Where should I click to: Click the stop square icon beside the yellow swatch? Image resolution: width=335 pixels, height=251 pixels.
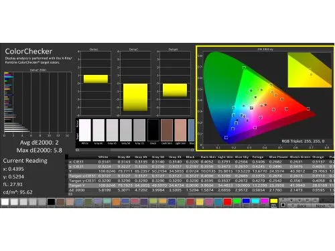coord(283,205)
